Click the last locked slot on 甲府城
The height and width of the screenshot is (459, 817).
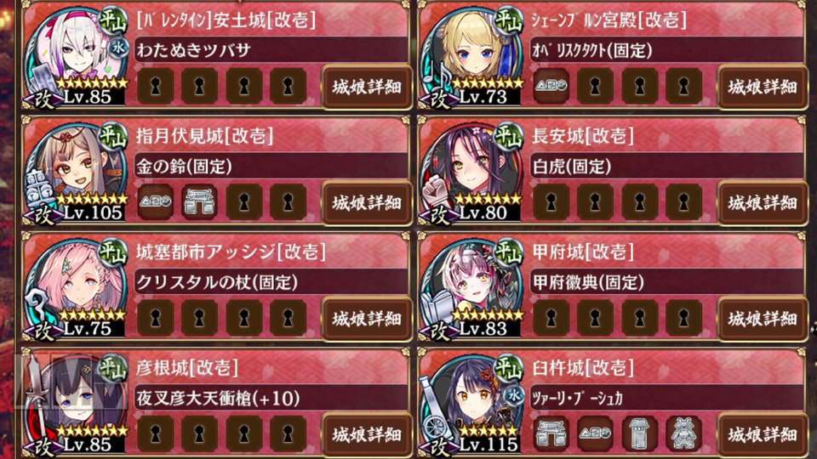pos(683,317)
